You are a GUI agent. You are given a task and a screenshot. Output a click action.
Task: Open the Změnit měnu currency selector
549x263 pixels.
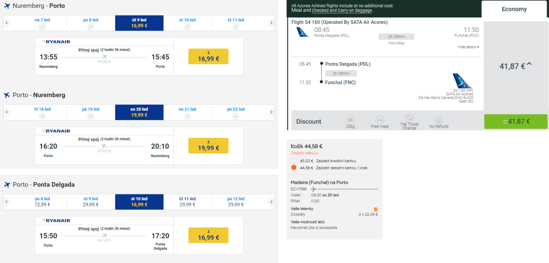(x=304, y=153)
